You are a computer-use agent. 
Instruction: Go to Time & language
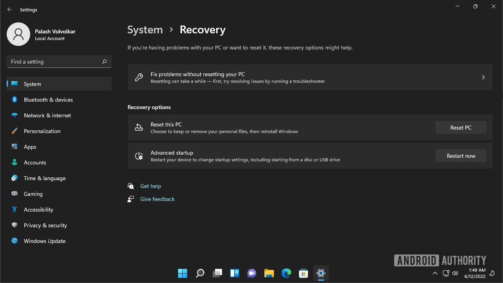click(x=59, y=178)
